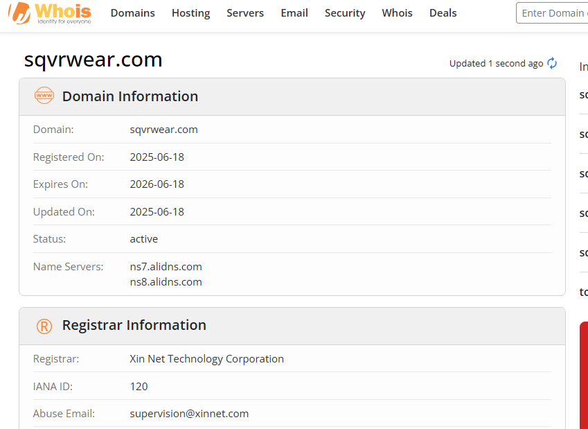Open the Security menu
588x429 pixels.
click(x=345, y=13)
